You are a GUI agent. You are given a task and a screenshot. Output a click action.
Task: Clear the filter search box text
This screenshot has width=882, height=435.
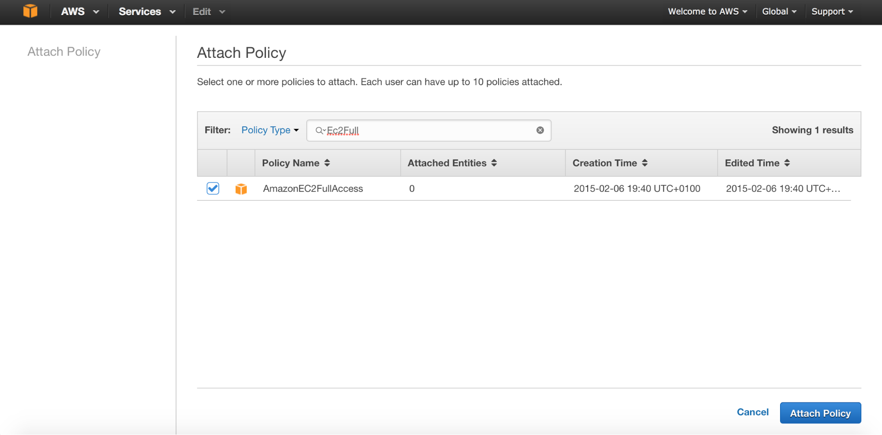pos(540,130)
